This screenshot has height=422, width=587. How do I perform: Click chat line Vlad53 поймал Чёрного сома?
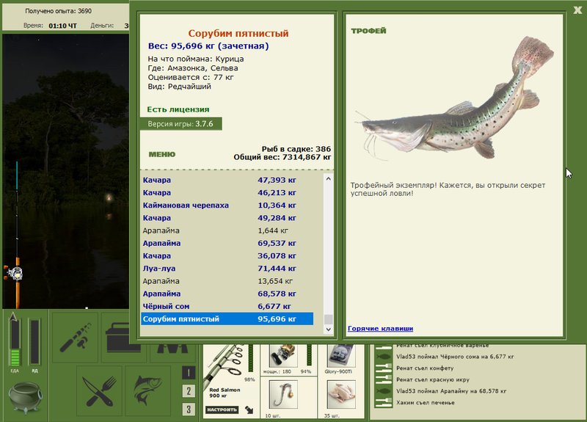455,357
